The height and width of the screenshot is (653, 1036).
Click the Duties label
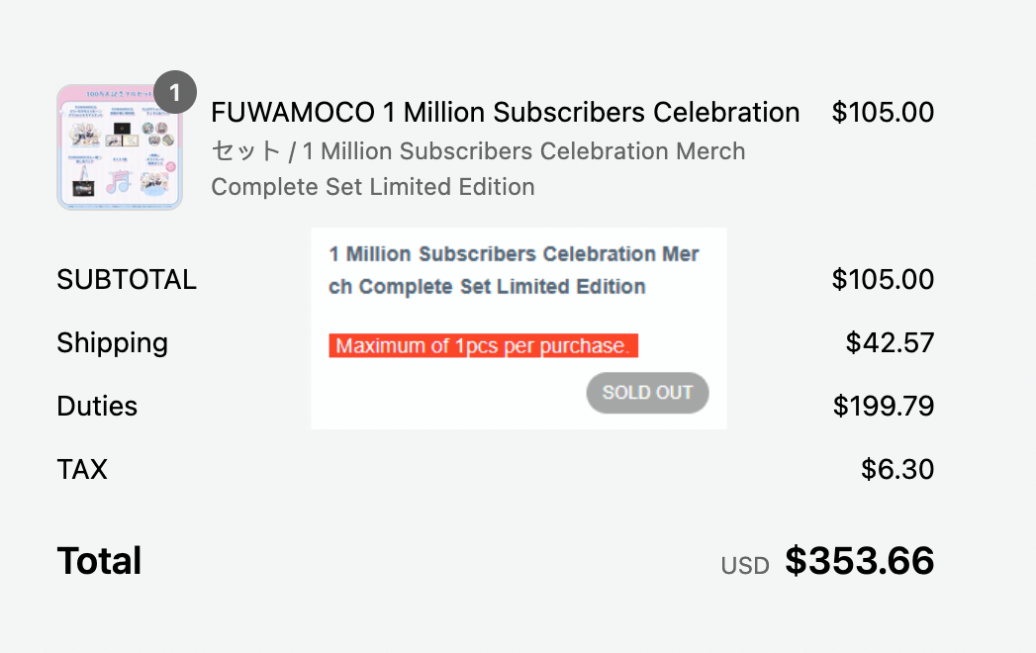[97, 407]
